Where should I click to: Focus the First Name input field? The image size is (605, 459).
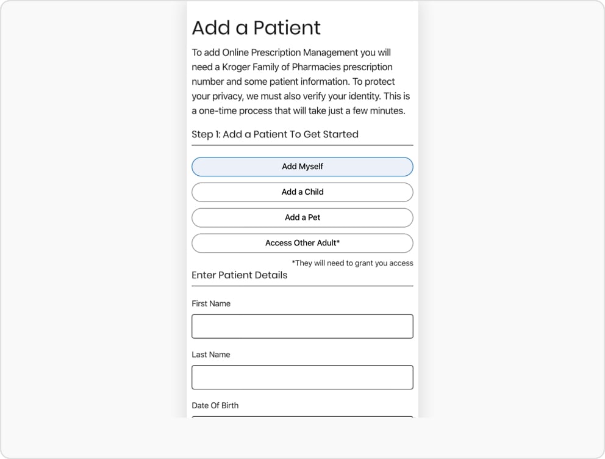[x=302, y=326]
